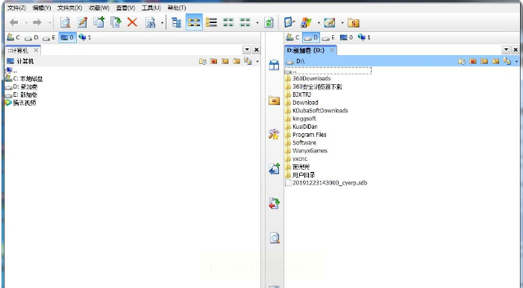
Task: Click the Windows flag start icon
Action: (x=306, y=22)
